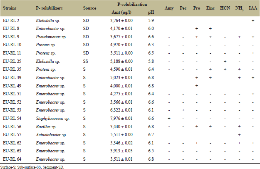Select the Staphylococcus sp. cell
260x169 pixels.
click(x=53, y=118)
